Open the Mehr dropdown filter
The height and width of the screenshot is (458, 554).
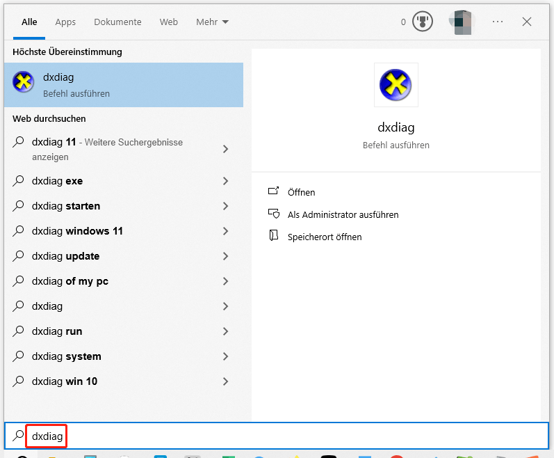(212, 22)
